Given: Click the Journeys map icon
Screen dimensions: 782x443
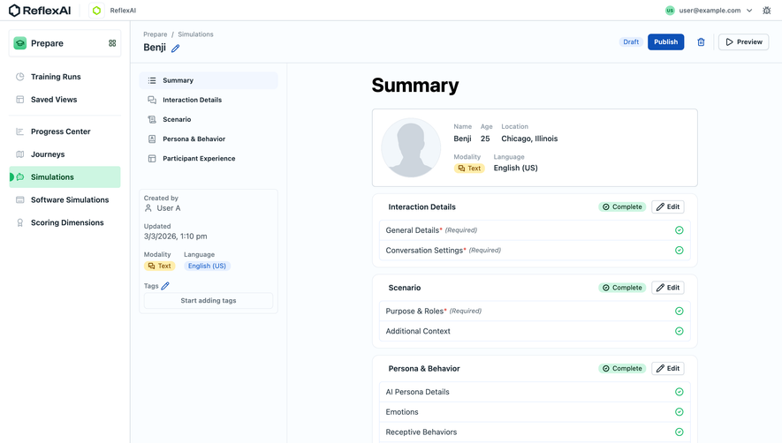Looking at the screenshot, I should point(20,154).
